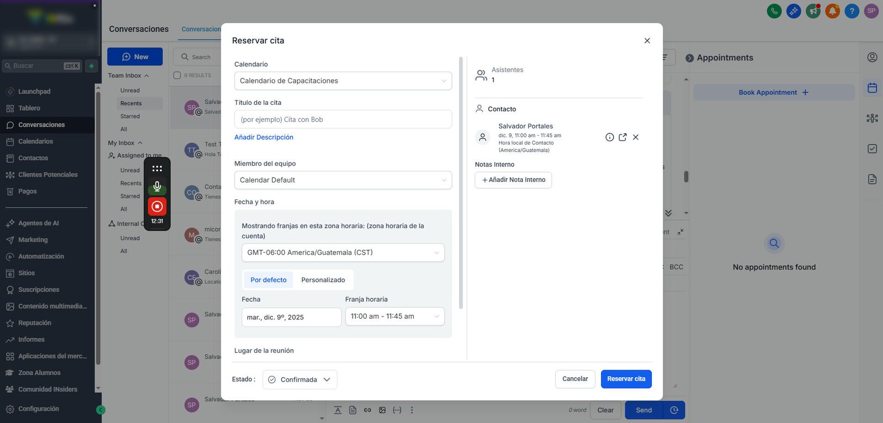Select the 9 RESULTS checkbox
Viewport: 883px width, 423px height.
[177, 76]
